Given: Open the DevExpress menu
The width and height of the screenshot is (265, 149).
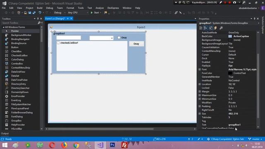Looking at the screenshot, I should click(113, 8).
